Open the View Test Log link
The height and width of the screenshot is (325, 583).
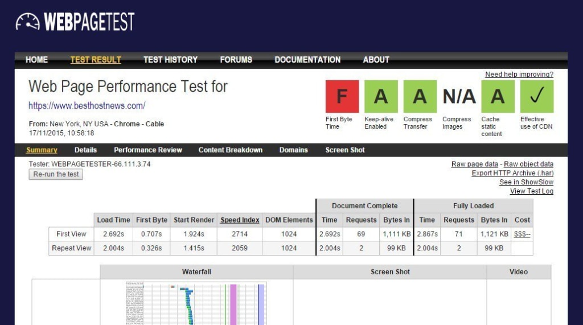[x=532, y=191]
